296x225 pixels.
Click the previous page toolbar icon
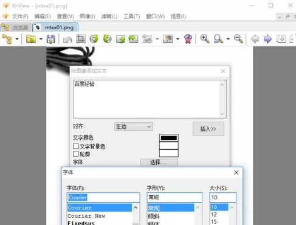[x=281, y=39]
